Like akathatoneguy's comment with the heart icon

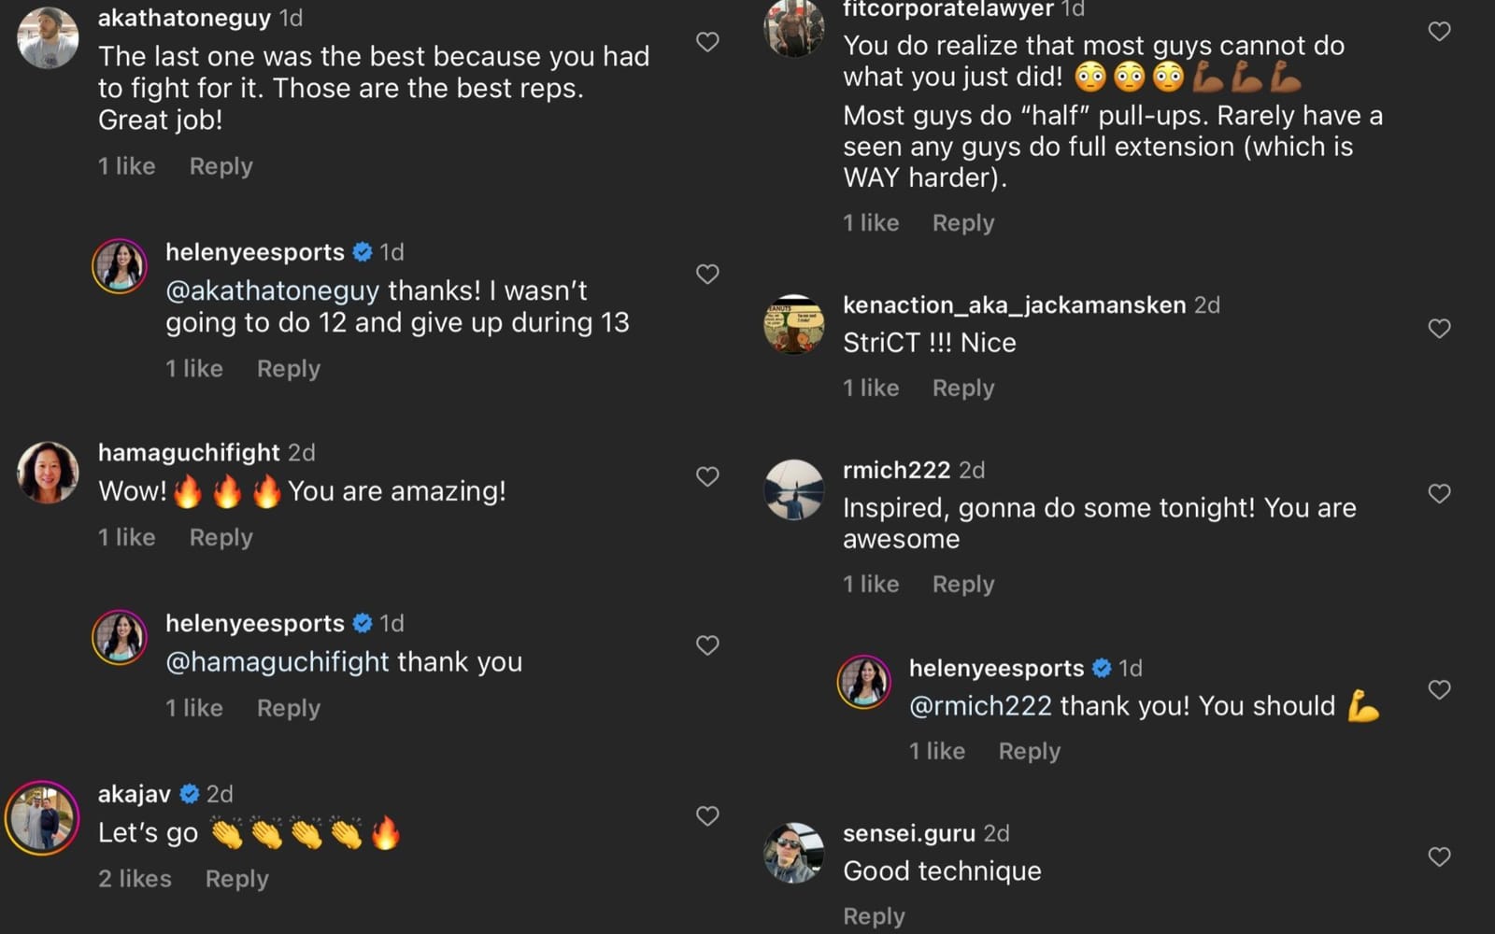click(707, 41)
